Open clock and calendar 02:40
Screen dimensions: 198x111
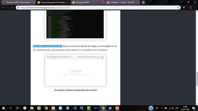pyautogui.click(x=185, y=108)
